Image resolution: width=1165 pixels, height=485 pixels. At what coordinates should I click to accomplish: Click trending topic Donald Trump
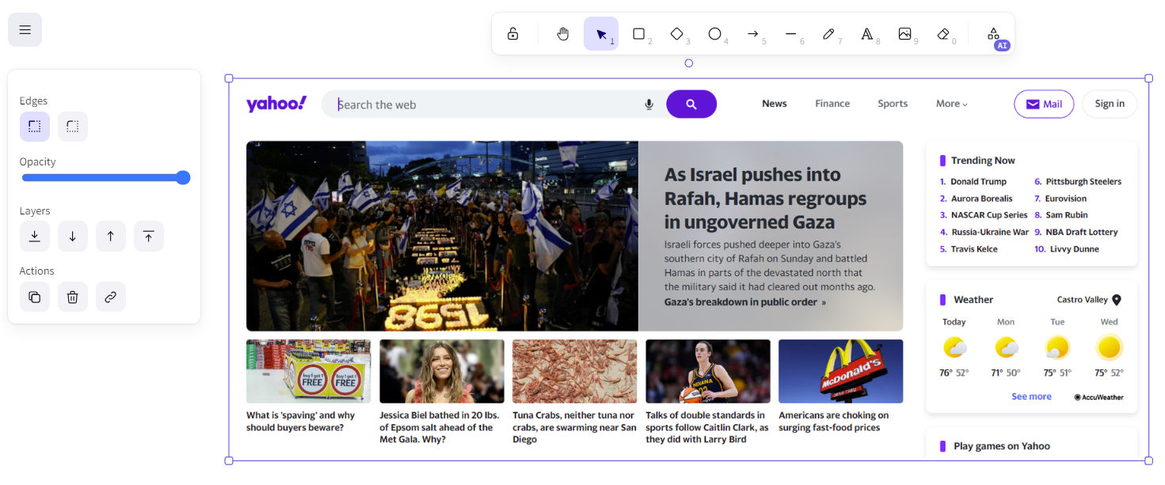[978, 182]
